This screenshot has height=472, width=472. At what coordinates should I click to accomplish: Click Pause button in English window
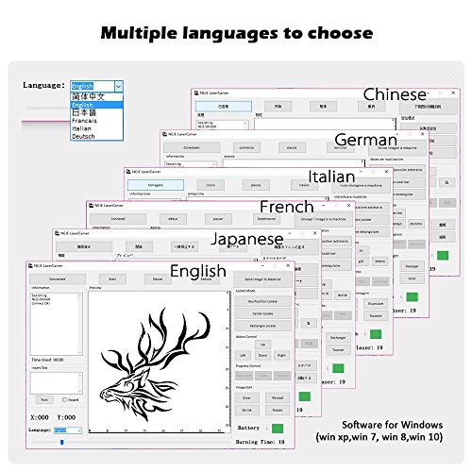158,279
